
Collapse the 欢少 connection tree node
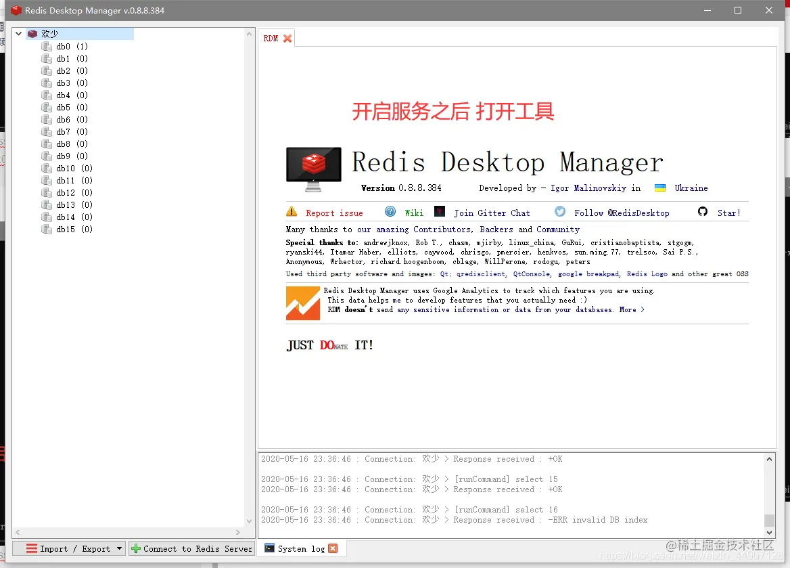[x=19, y=34]
